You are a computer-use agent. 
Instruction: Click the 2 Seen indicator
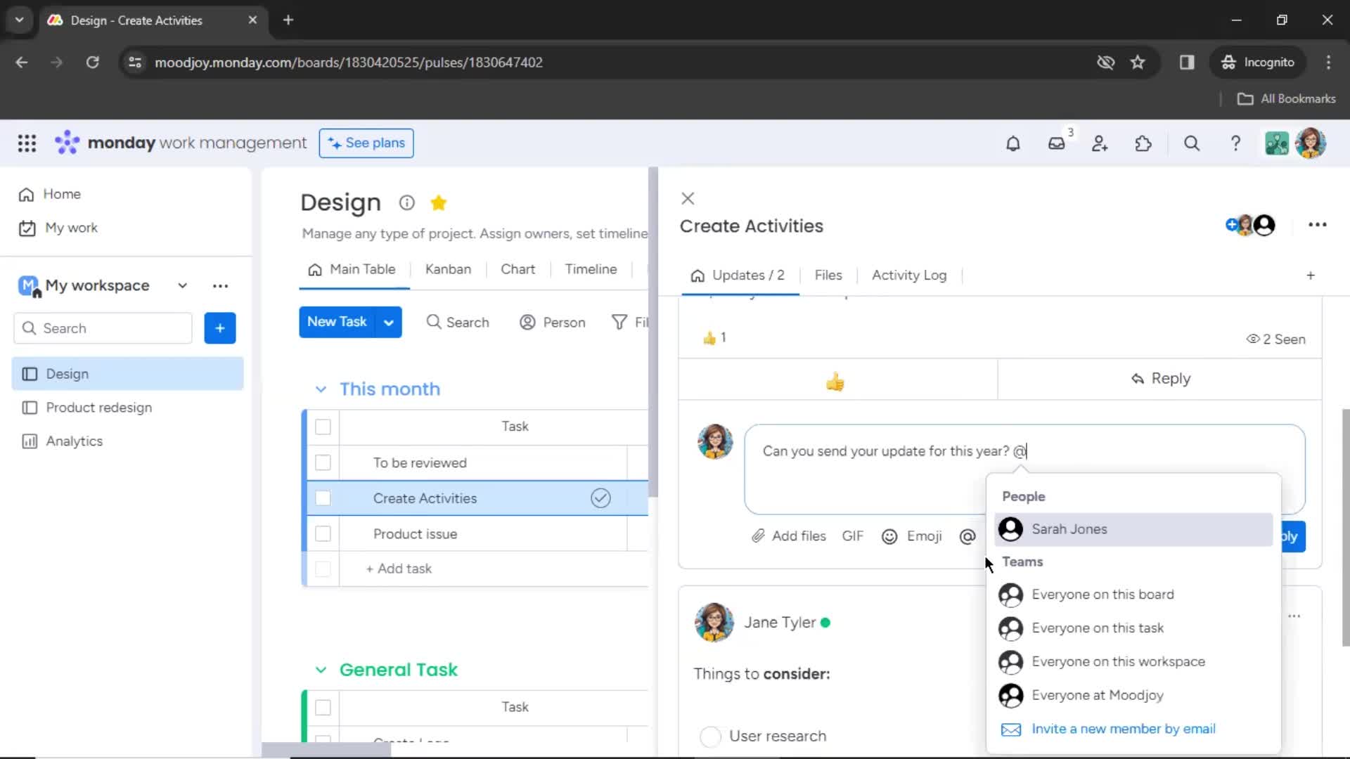[1275, 339]
